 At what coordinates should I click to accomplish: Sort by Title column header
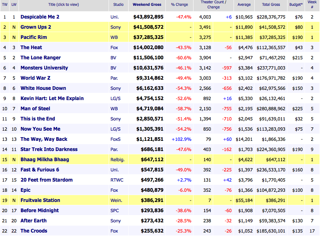click(63, 4)
